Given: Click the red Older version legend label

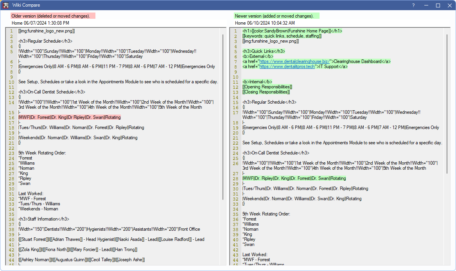Looking at the screenshot, I should [53, 16].
